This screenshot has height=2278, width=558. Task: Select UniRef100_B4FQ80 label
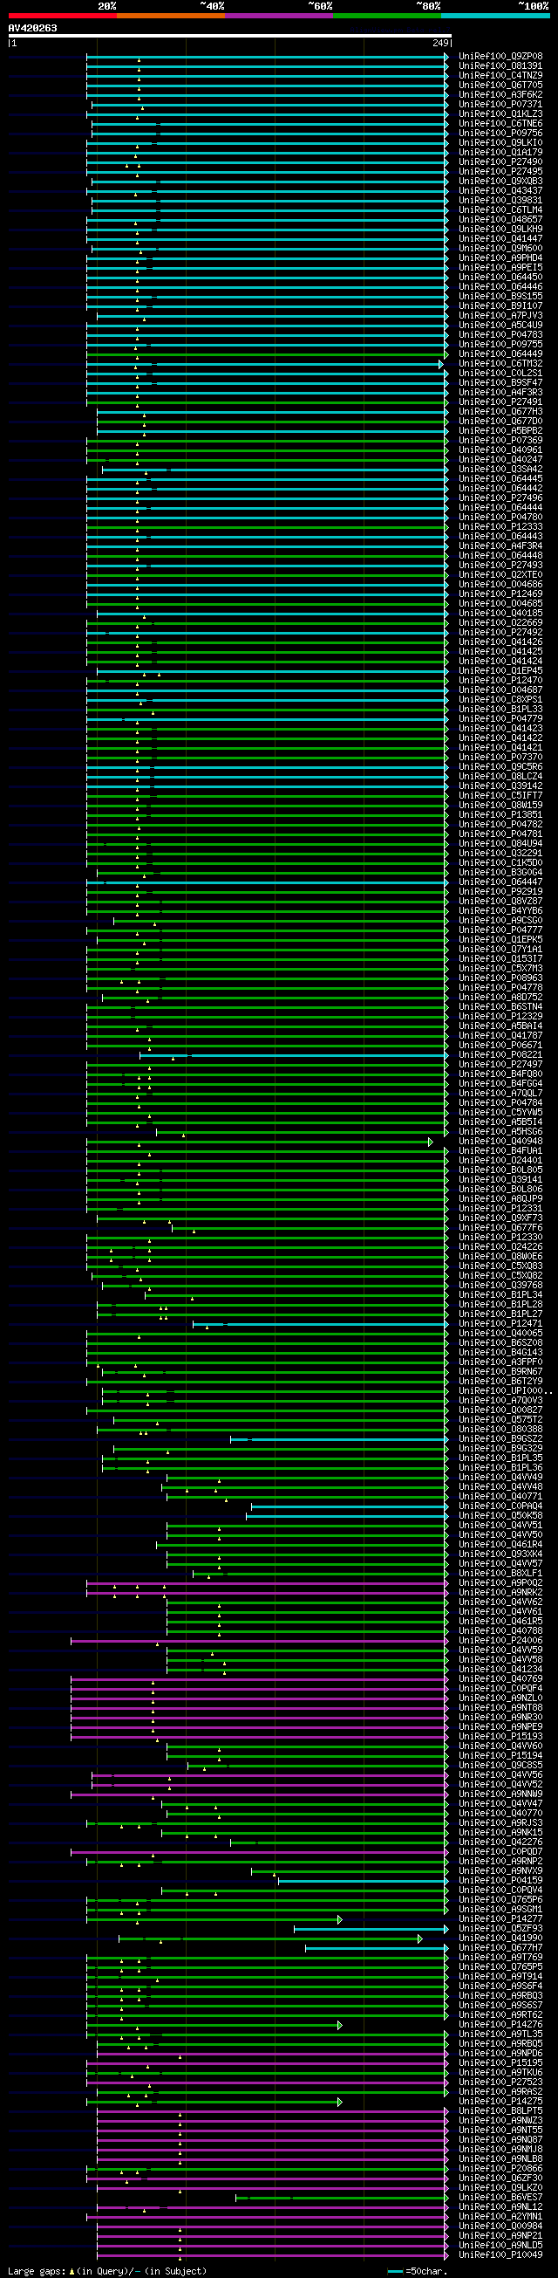point(500,1074)
